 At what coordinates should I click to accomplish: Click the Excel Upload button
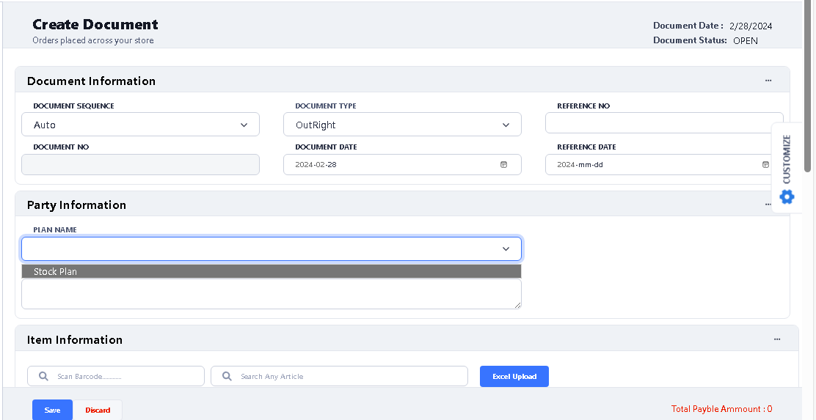point(514,376)
